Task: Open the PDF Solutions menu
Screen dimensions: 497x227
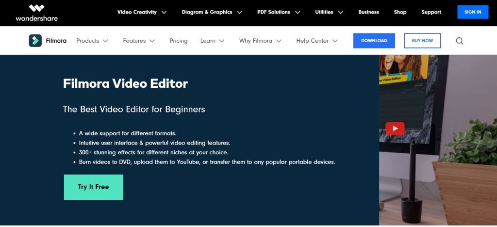Action: click(x=274, y=12)
